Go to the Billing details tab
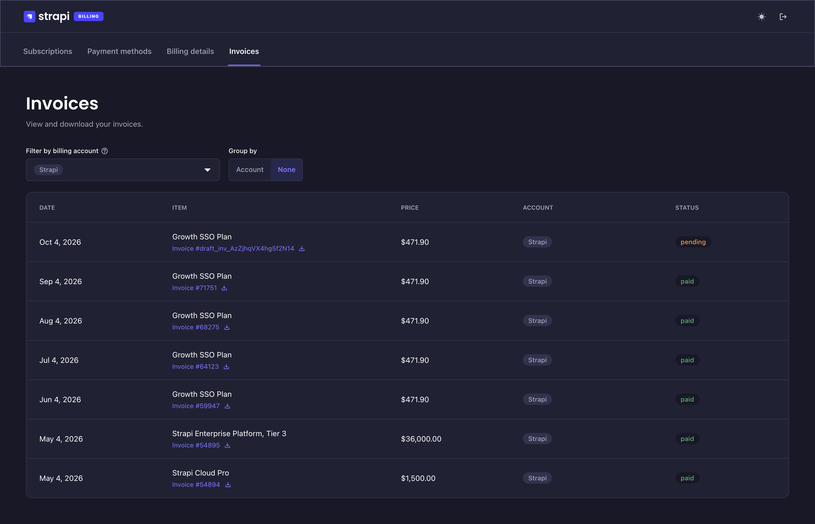 tap(190, 51)
